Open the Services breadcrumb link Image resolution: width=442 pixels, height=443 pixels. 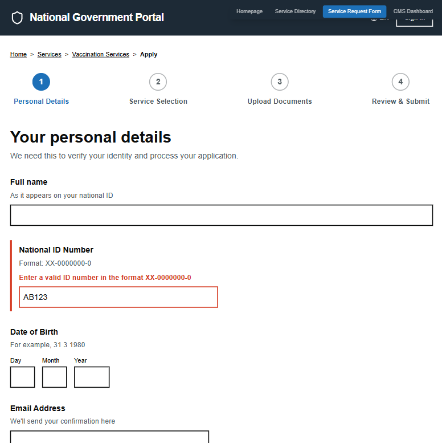pyautogui.click(x=50, y=55)
